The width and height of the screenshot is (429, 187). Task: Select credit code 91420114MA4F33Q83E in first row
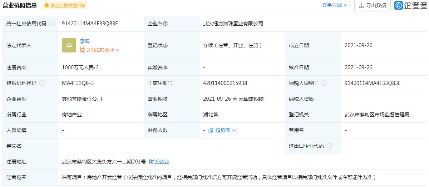coord(90,24)
